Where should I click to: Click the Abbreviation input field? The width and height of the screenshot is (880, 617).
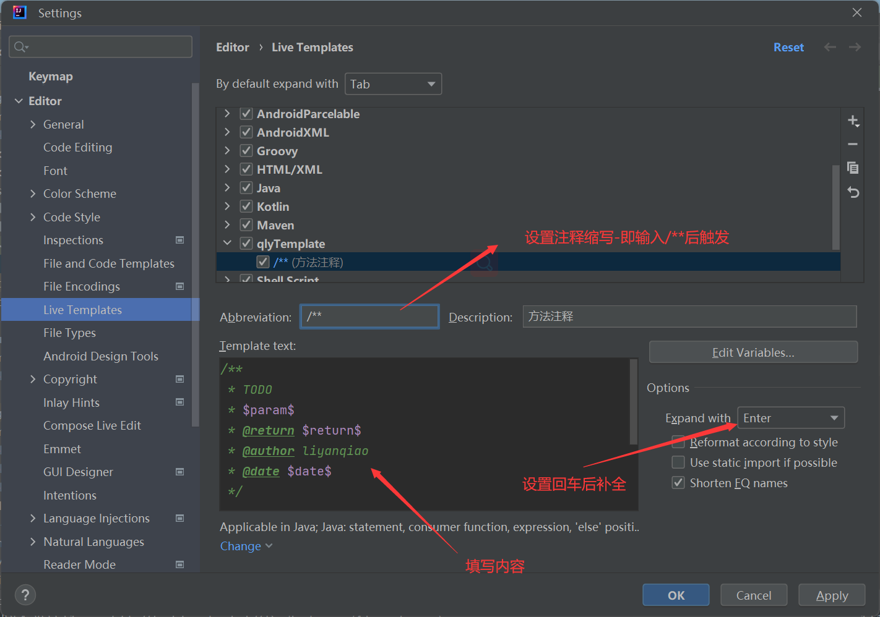(x=369, y=317)
